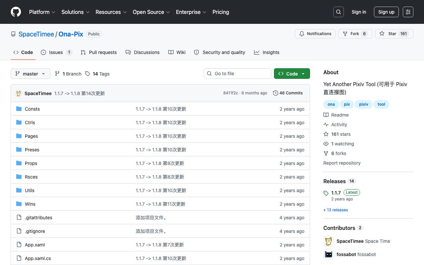424x265 pixels.
Task: Open the .gitignore file
Action: [x=35, y=231]
